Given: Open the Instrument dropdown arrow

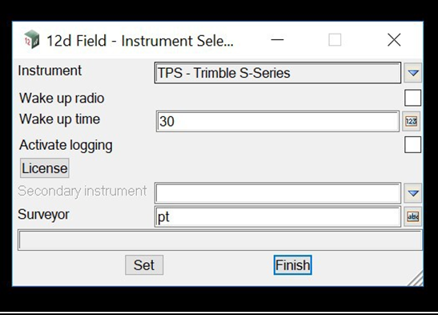Looking at the screenshot, I should pos(412,73).
